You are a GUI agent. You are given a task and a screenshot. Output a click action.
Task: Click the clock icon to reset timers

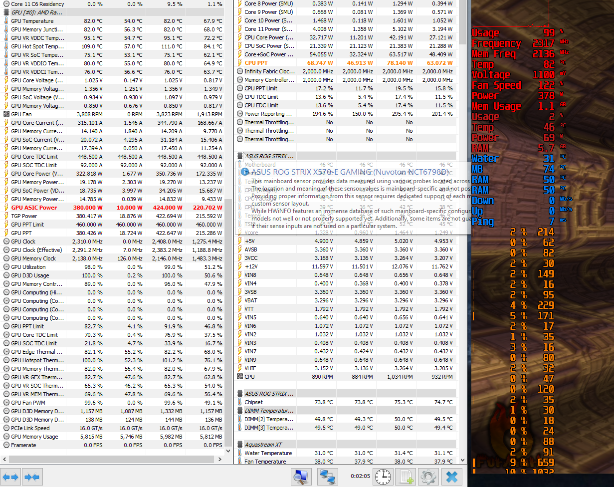[382, 477]
